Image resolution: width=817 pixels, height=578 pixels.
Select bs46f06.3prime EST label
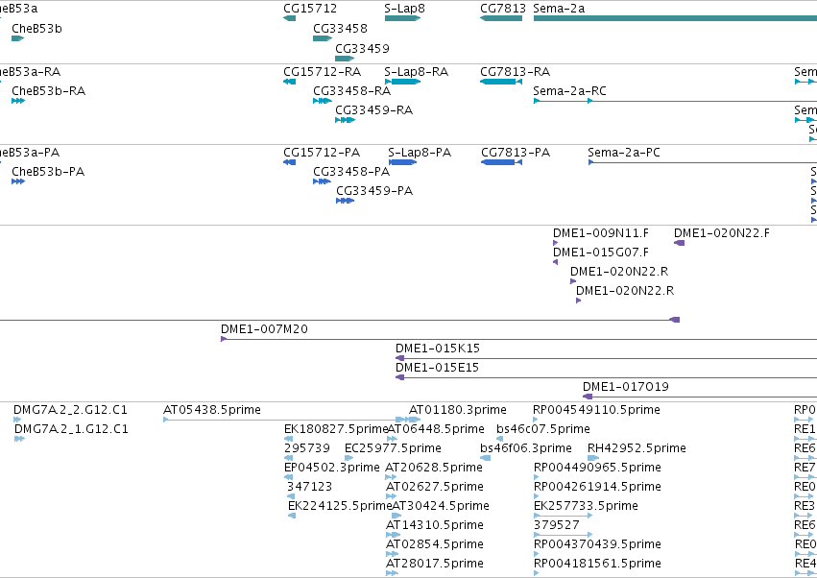(x=526, y=448)
